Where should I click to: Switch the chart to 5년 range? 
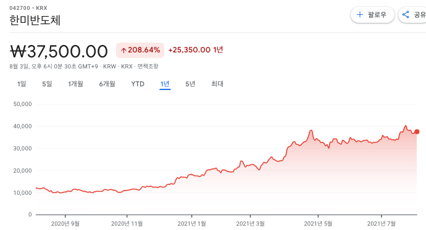[x=190, y=84]
